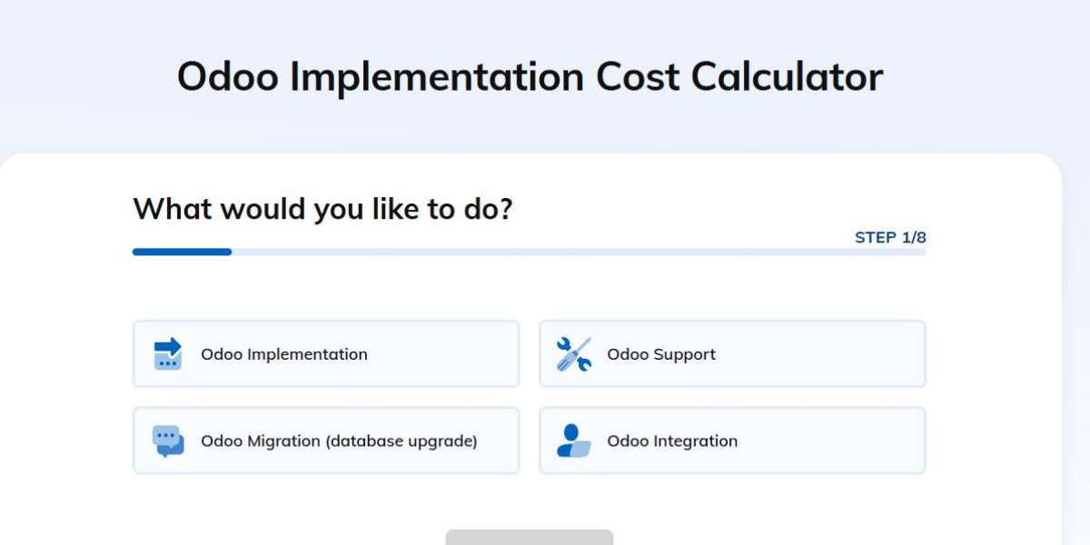Click the STEP 1/8 indicator
This screenshot has width=1090, height=545.
coord(890,238)
